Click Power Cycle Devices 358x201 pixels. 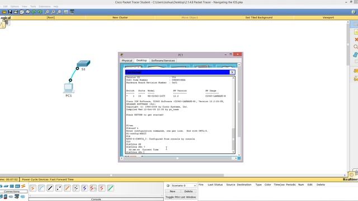click(35, 180)
